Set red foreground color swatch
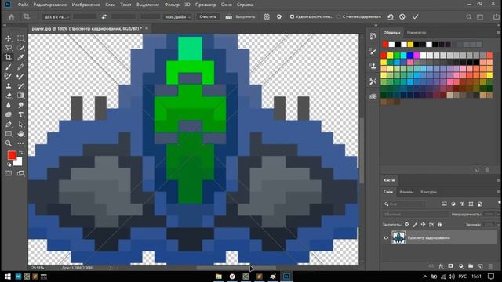This screenshot has width=502, height=282. click(x=12, y=155)
